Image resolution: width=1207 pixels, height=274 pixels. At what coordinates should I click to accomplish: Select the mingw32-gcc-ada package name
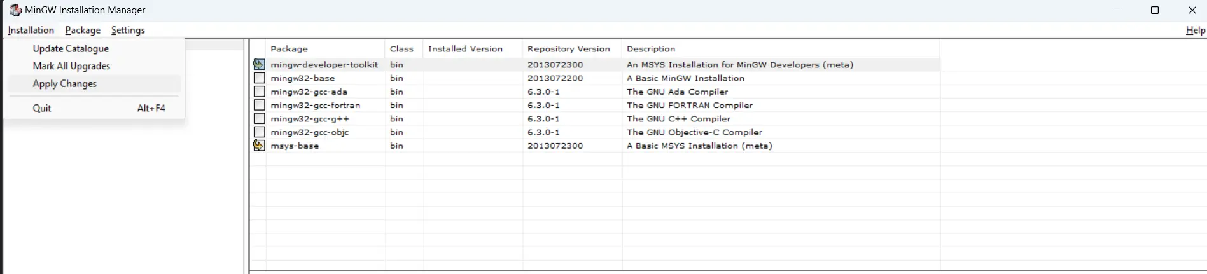[309, 92]
